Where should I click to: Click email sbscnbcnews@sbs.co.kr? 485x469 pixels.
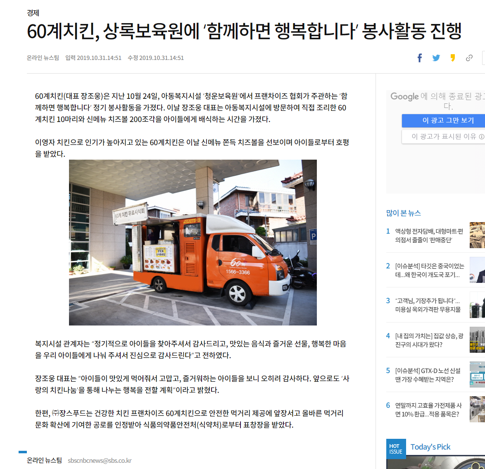click(100, 461)
